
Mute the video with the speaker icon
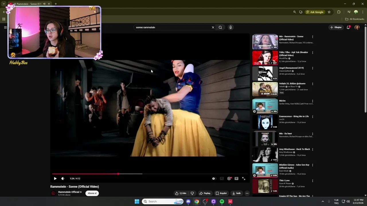pos(63,179)
